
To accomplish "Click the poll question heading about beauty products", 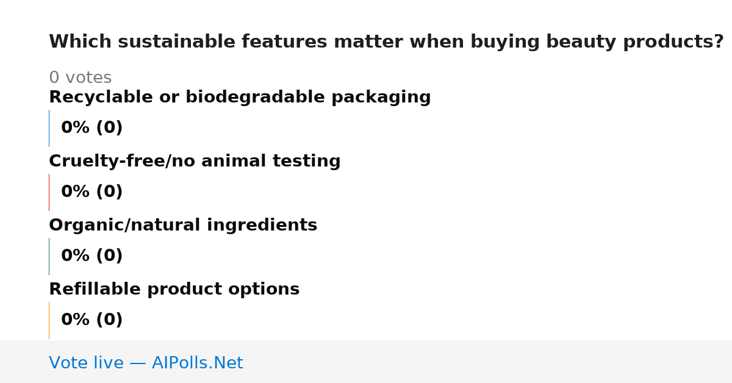I will 386,42.
